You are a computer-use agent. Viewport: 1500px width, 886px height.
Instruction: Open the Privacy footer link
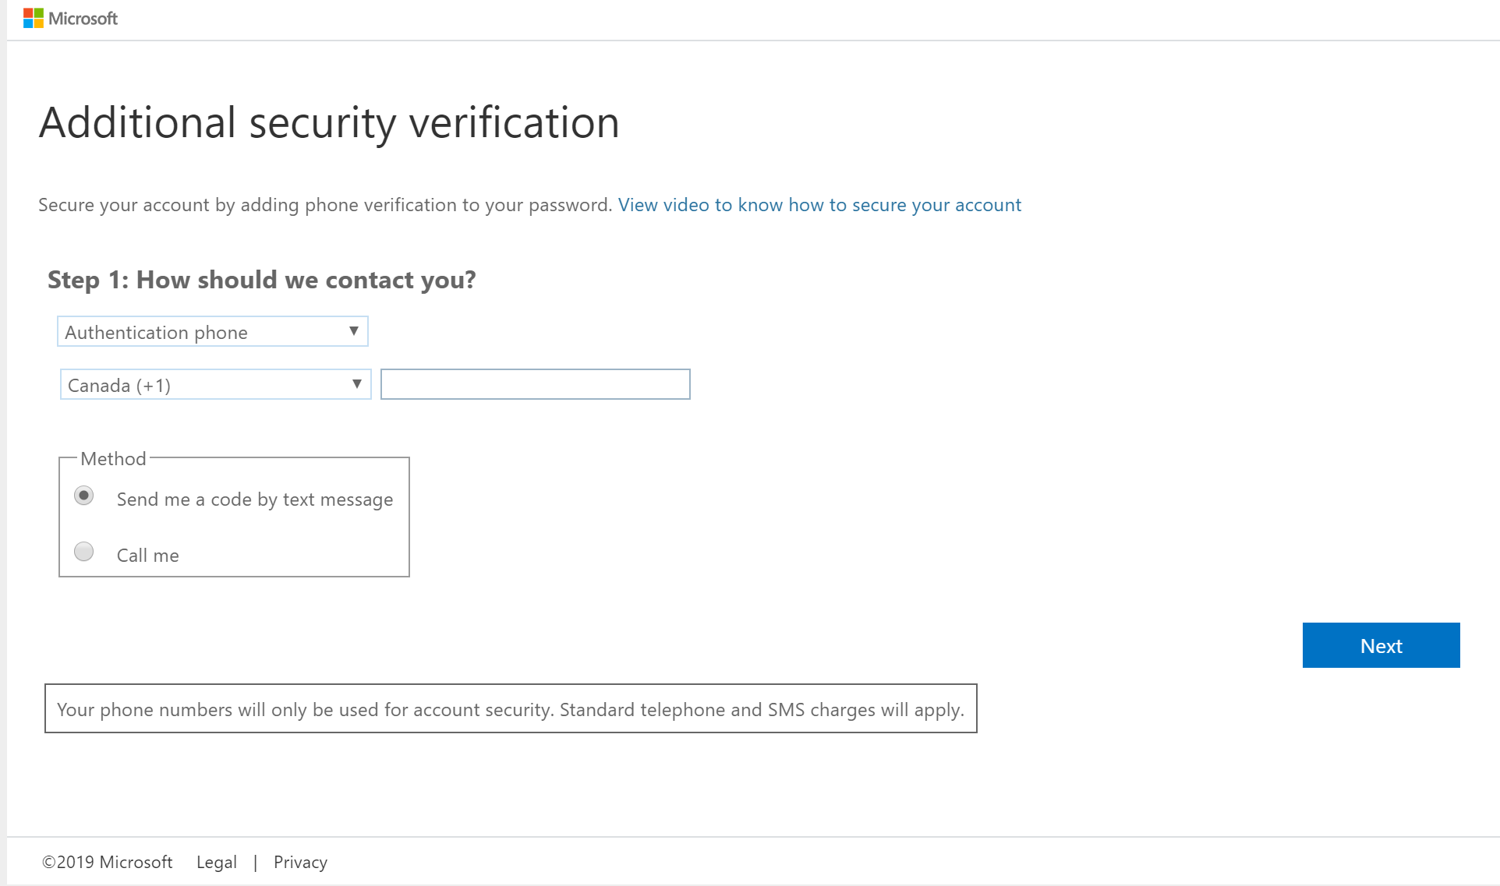click(x=300, y=863)
